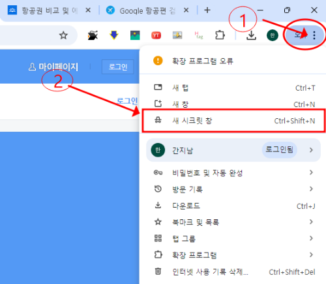This screenshot has width=326, height=284.
Task: Open 확장 프로그램 오류 warning item
Action: point(233,61)
